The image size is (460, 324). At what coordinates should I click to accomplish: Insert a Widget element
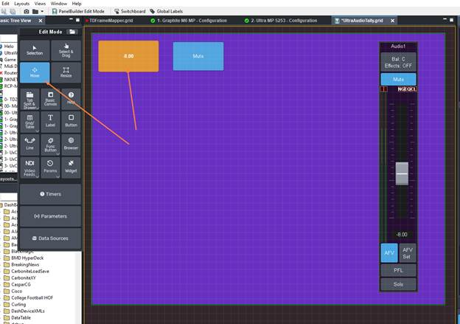(71, 168)
